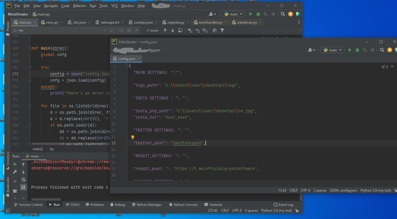This screenshot has width=397, height=219.
Task: Open Event Log
Action: (x=283, y=205)
